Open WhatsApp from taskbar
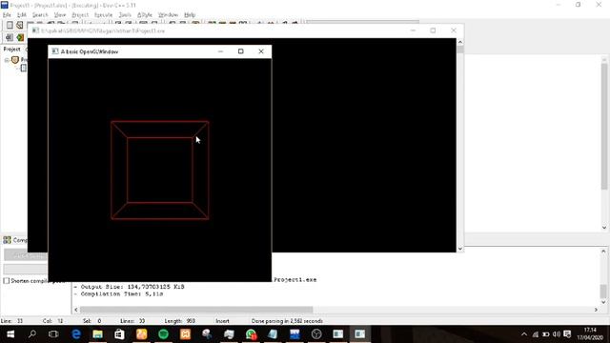This screenshot has width=610, height=343. pyautogui.click(x=251, y=334)
